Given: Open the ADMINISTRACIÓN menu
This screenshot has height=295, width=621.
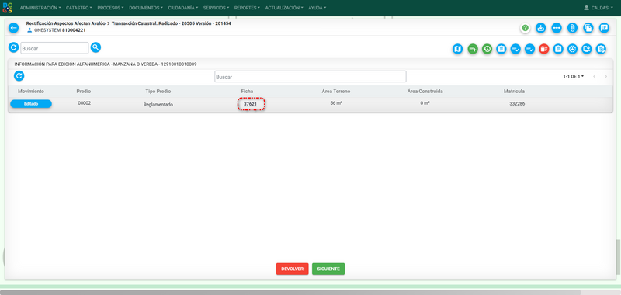Looking at the screenshot, I should coord(40,8).
